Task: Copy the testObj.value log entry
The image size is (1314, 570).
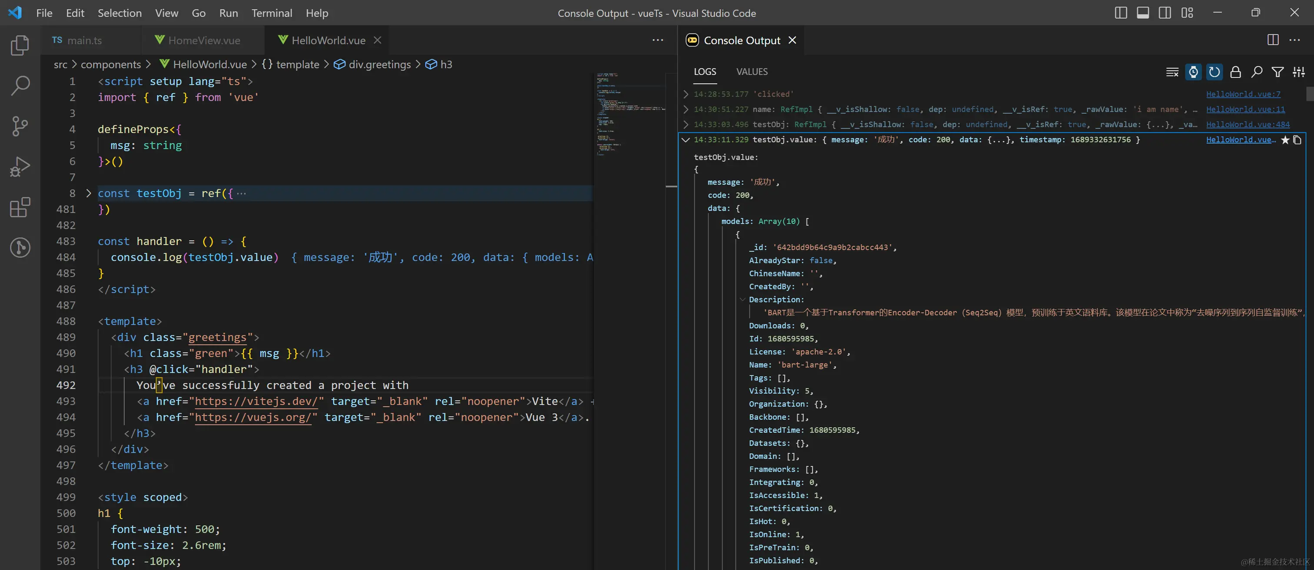Action: (x=1297, y=140)
